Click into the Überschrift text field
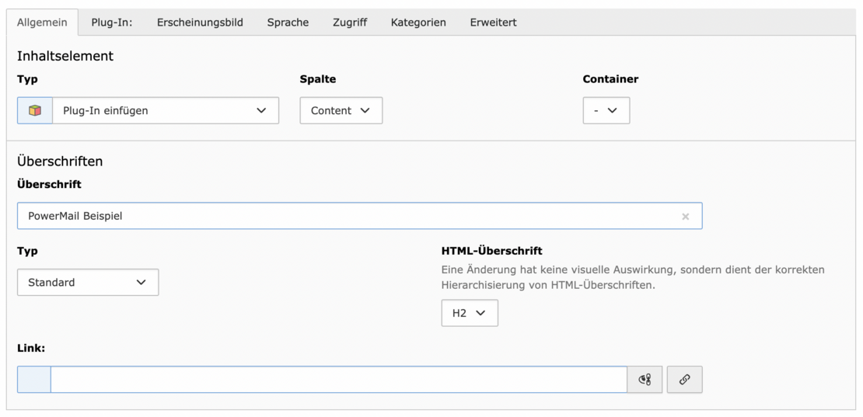The width and height of the screenshot is (863, 417). [x=342, y=216]
